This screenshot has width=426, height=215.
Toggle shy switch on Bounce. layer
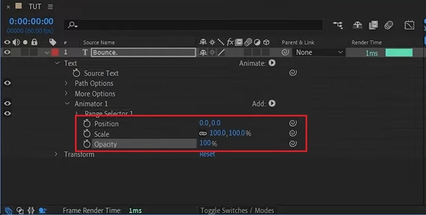(203, 53)
